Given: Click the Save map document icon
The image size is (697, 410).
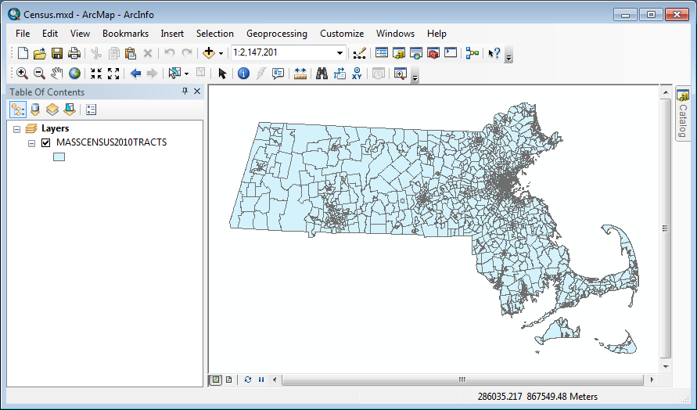Looking at the screenshot, I should (x=57, y=53).
